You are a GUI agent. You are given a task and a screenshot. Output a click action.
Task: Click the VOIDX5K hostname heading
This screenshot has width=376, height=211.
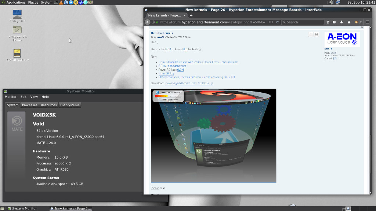pyautogui.click(x=44, y=115)
